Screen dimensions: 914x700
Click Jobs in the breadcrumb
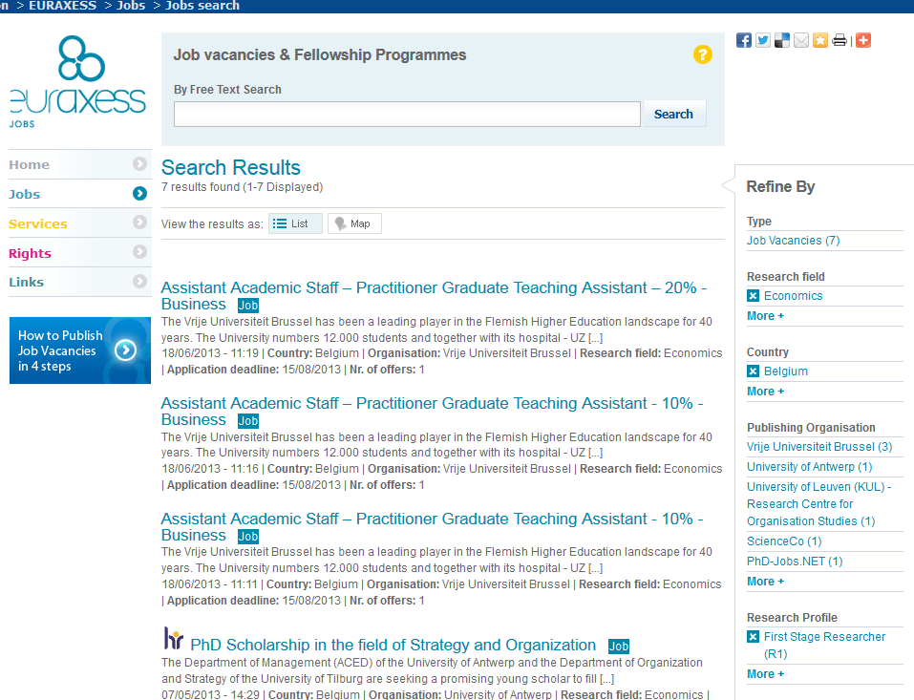131,6
